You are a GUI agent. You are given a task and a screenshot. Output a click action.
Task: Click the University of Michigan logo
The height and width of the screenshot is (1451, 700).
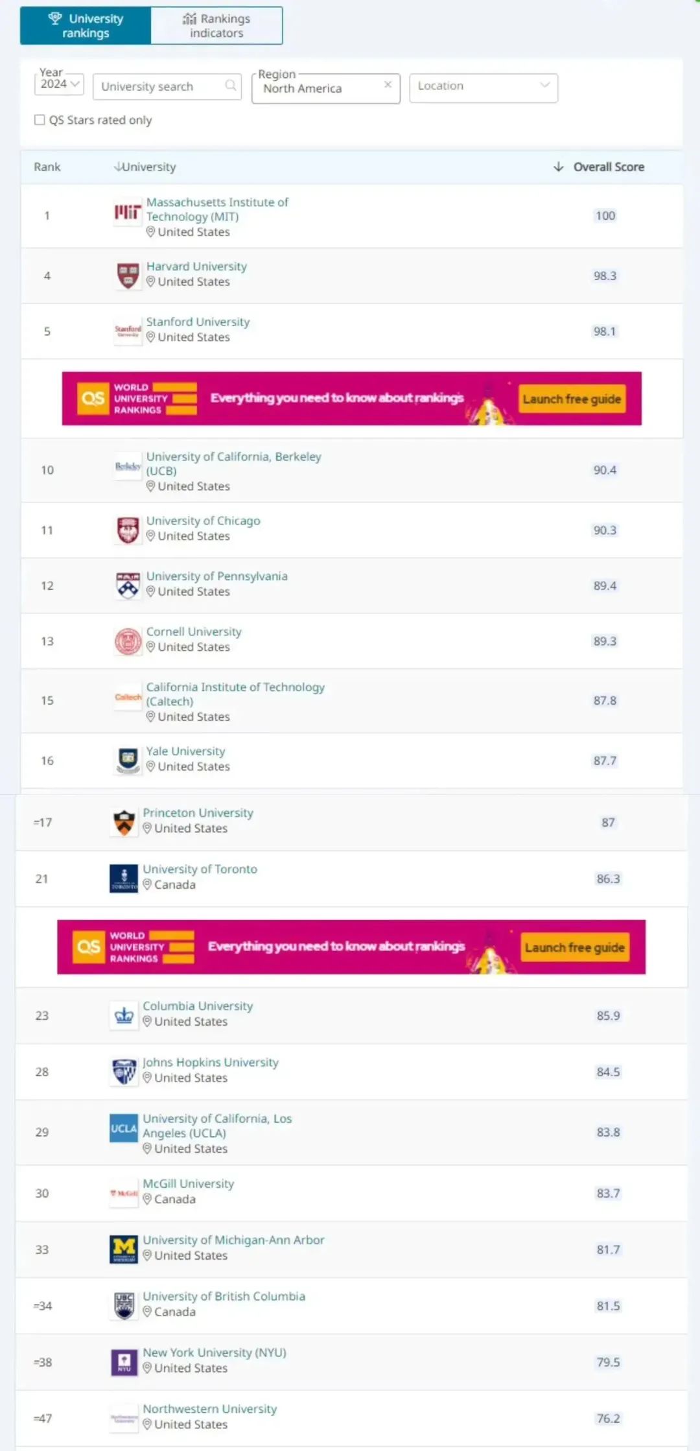(x=124, y=1249)
